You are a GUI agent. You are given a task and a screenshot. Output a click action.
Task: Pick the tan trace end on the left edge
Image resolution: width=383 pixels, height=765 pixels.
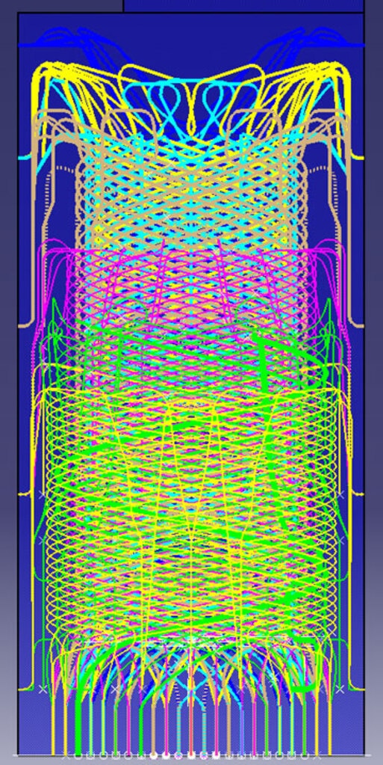coord(22,325)
